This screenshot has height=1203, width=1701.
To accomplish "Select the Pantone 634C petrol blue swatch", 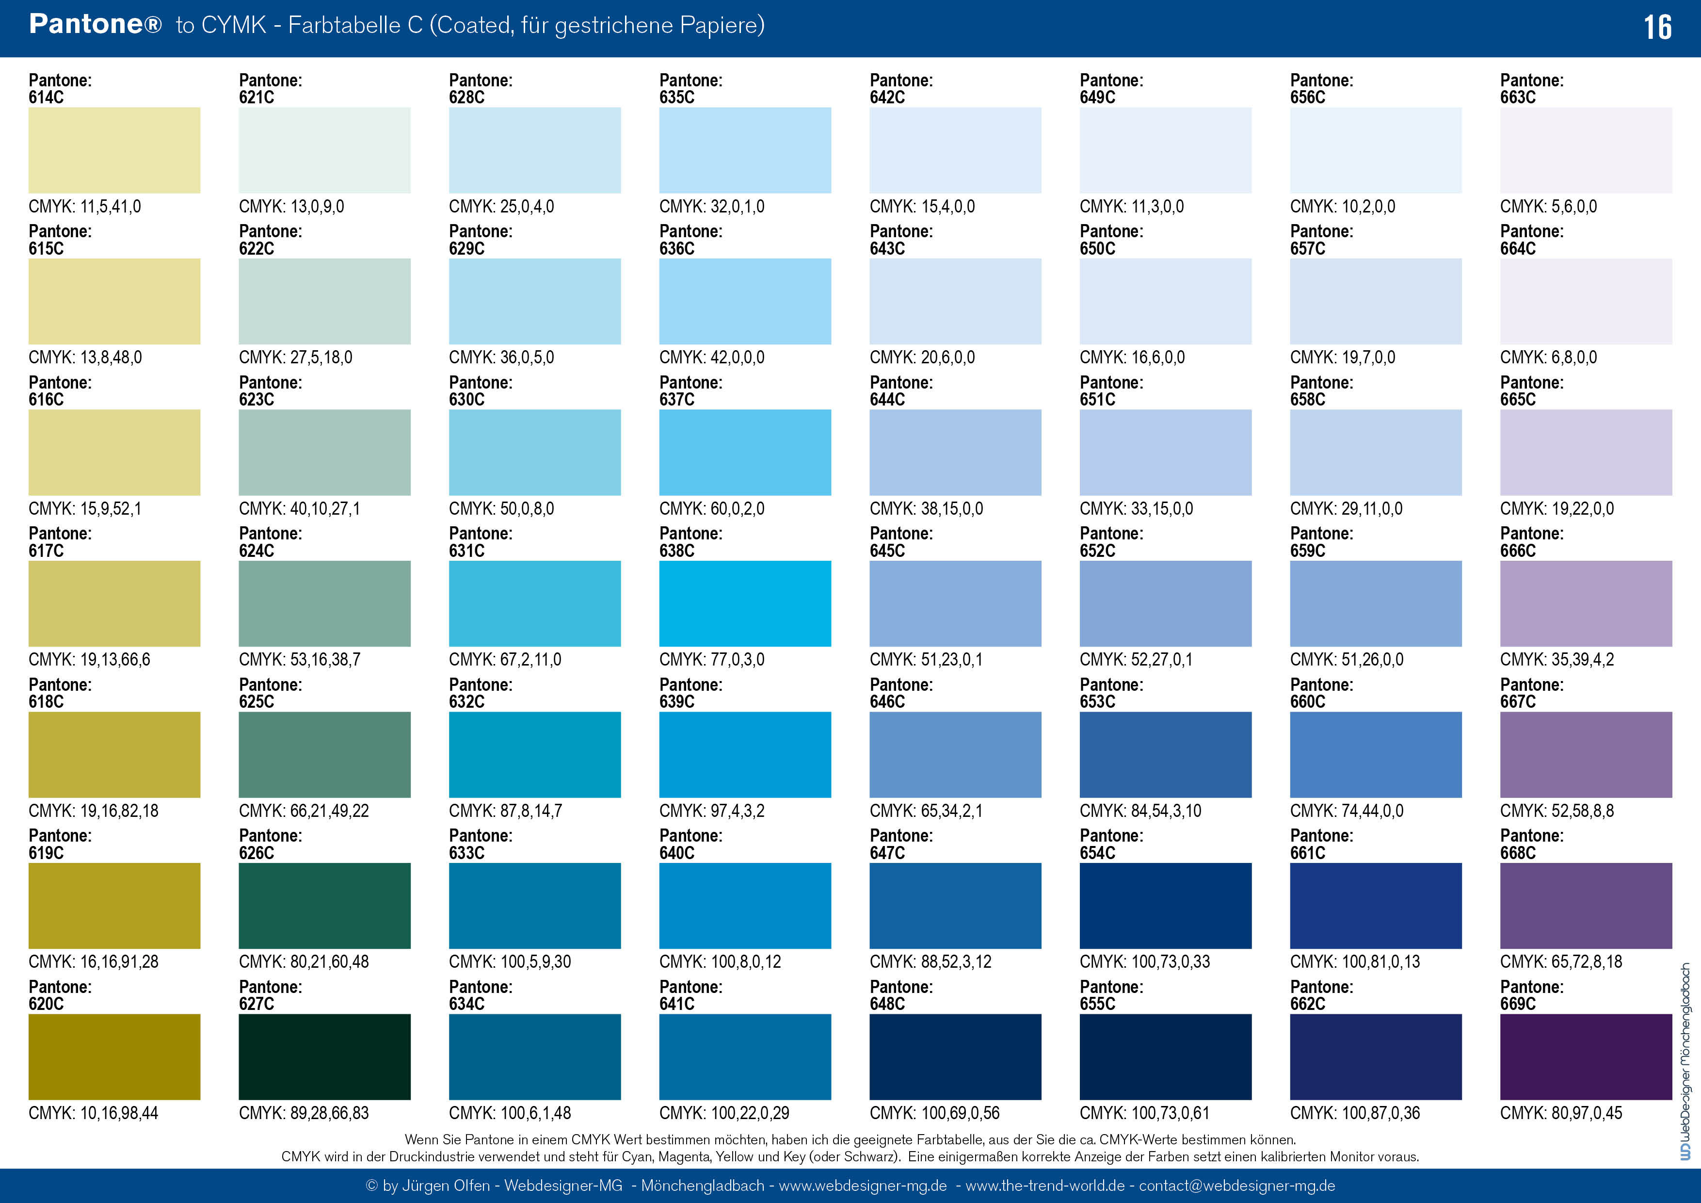I will click(x=535, y=1057).
